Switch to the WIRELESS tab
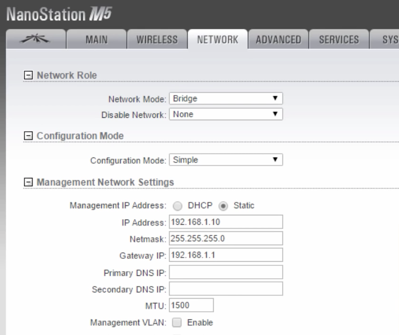The width and height of the screenshot is (399, 335). tap(157, 39)
